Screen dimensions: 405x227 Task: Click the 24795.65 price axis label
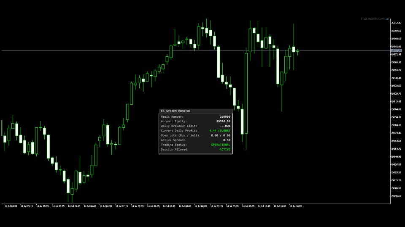396,196
